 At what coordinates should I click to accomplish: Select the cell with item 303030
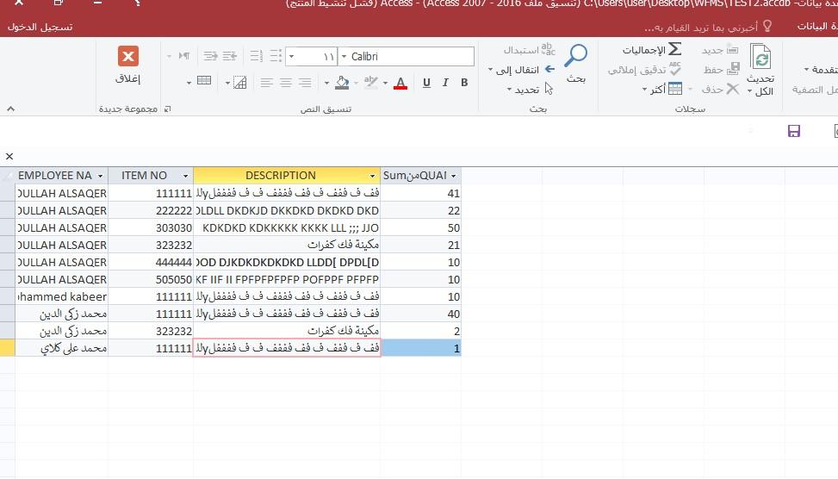point(151,227)
